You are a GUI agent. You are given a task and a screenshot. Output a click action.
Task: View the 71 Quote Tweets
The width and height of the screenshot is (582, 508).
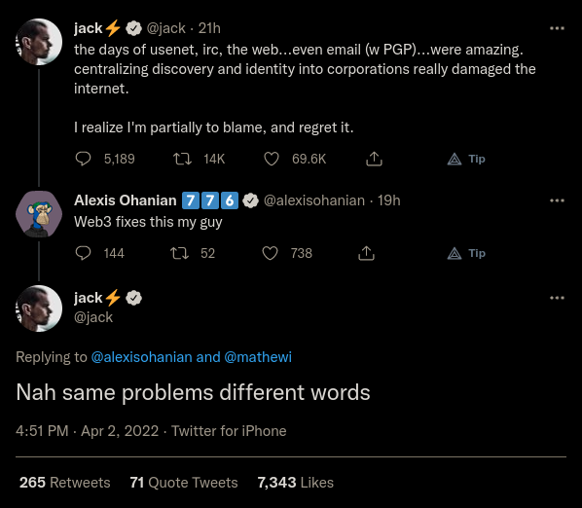point(184,483)
